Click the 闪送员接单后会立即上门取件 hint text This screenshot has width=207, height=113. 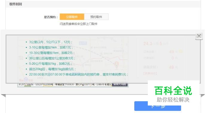(x=79, y=24)
